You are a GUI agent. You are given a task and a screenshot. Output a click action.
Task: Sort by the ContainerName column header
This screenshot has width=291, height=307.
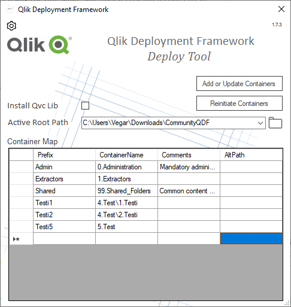point(126,155)
